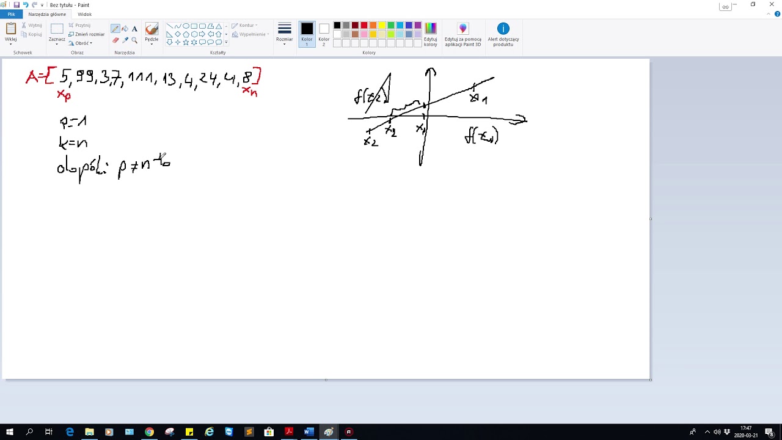This screenshot has width=782, height=440.
Task: Pick the red color swatch
Action: 364,25
